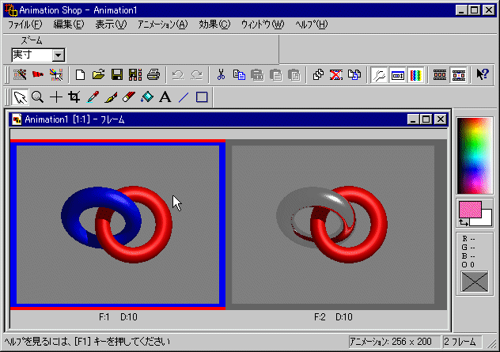The height and width of the screenshot is (352, 500).
Task: Swap foreground and background colors arrow
Action: (464, 222)
